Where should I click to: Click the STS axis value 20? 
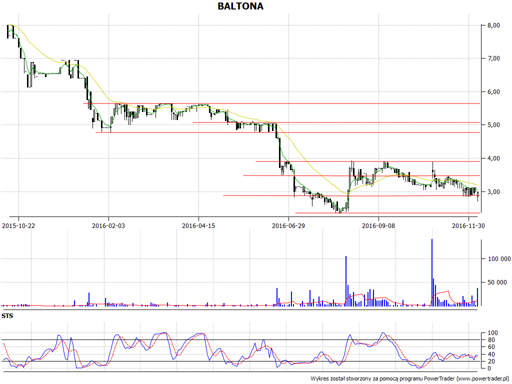pyautogui.click(x=491, y=361)
